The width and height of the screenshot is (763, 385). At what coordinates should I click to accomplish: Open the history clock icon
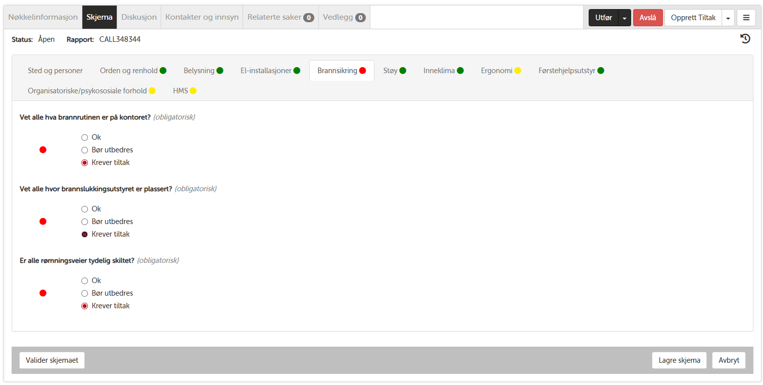(745, 39)
